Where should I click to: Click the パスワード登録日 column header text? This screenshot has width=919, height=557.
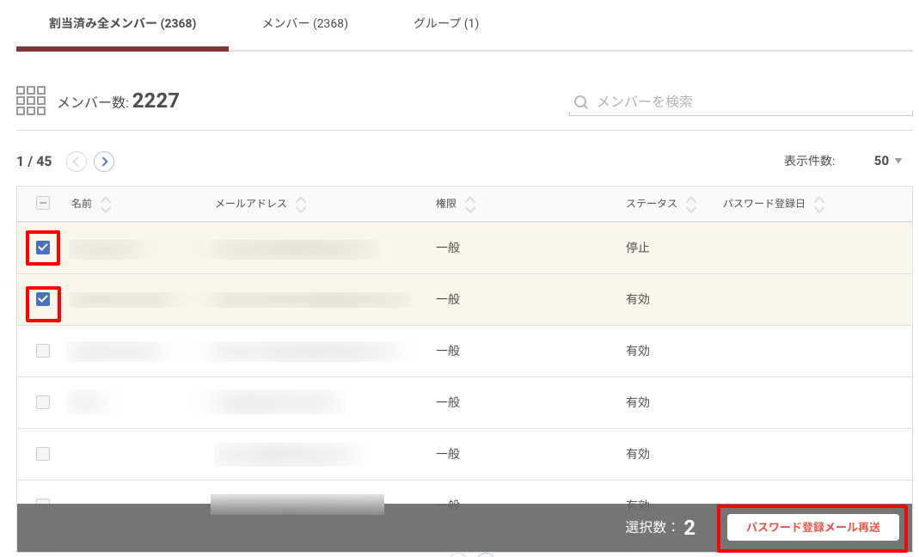763,204
